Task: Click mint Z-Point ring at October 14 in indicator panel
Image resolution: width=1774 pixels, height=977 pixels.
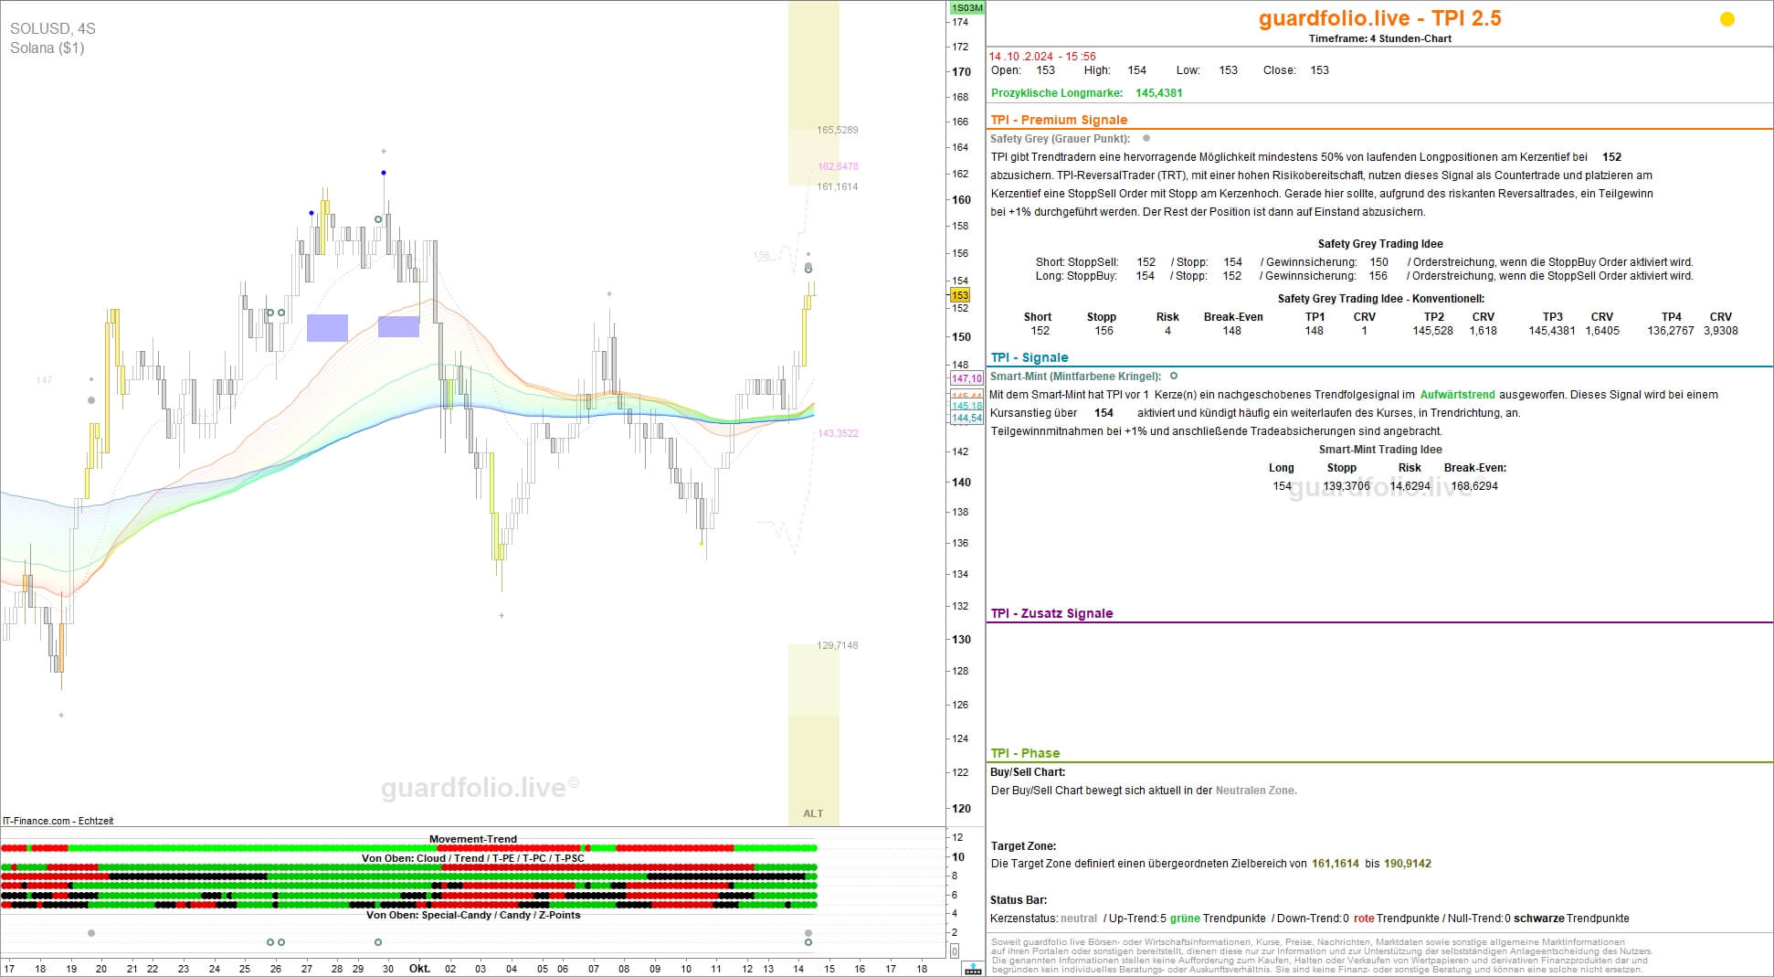Action: tap(808, 942)
